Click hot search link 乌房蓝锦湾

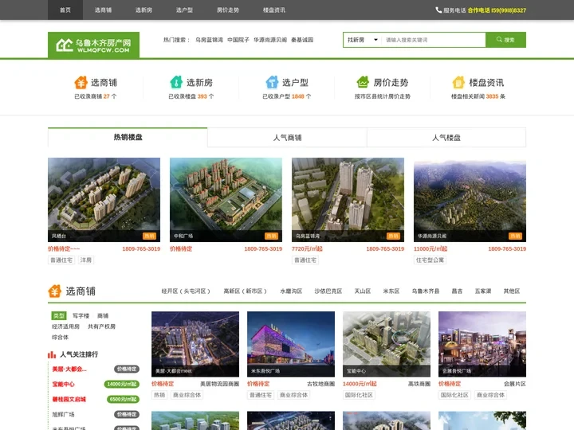[209, 40]
